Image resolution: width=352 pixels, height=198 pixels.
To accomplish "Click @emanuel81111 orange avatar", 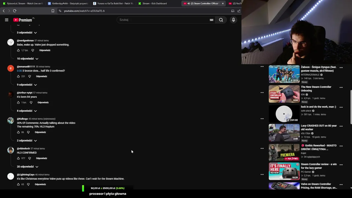I will tap(10, 68).
